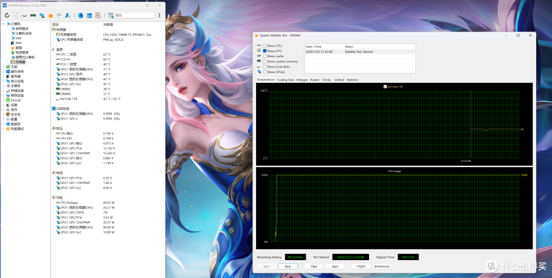Screen dimensions: 552x278
Task: Click the blue database disks toolbar icon
Action: 89,15
